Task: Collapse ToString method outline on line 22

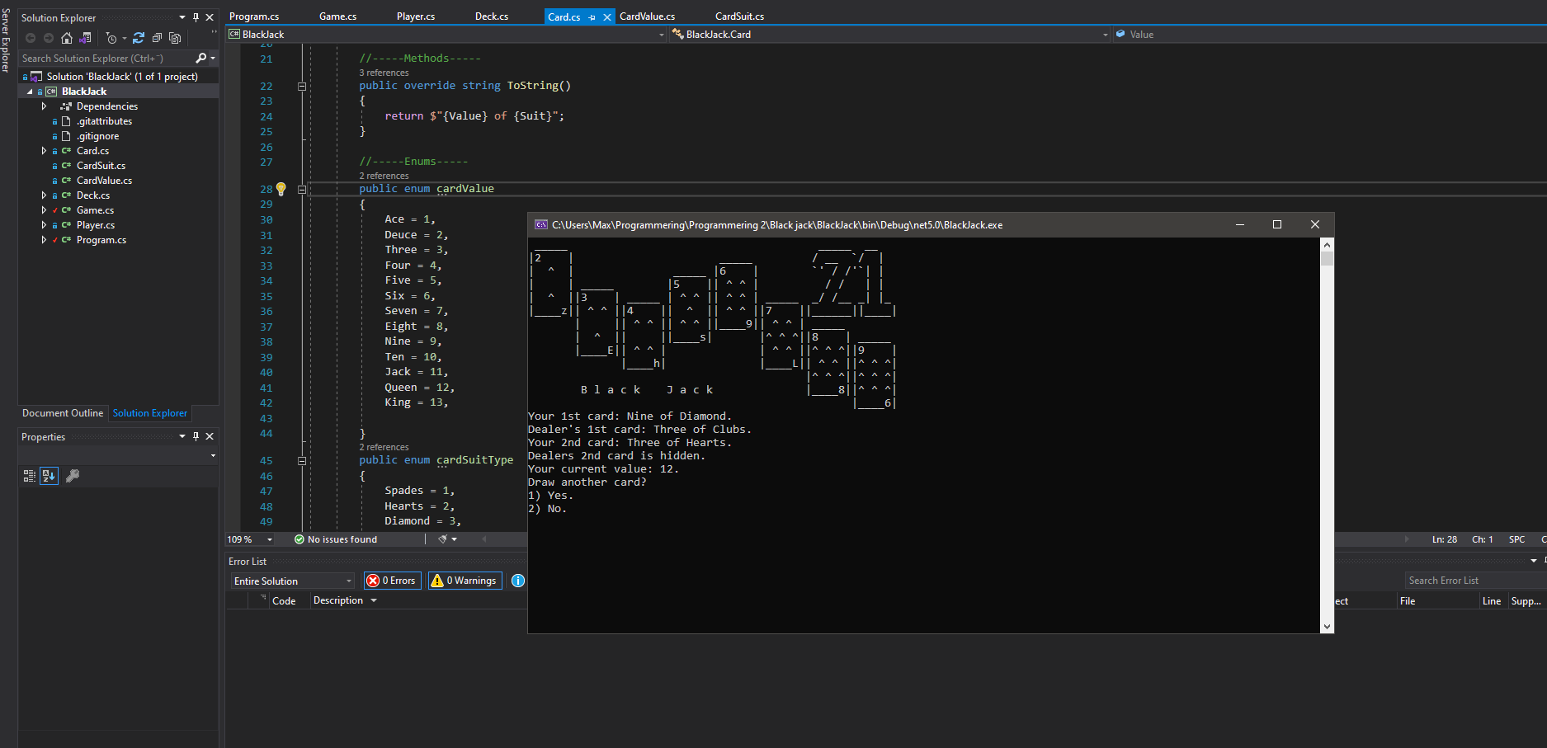Action: (x=302, y=86)
